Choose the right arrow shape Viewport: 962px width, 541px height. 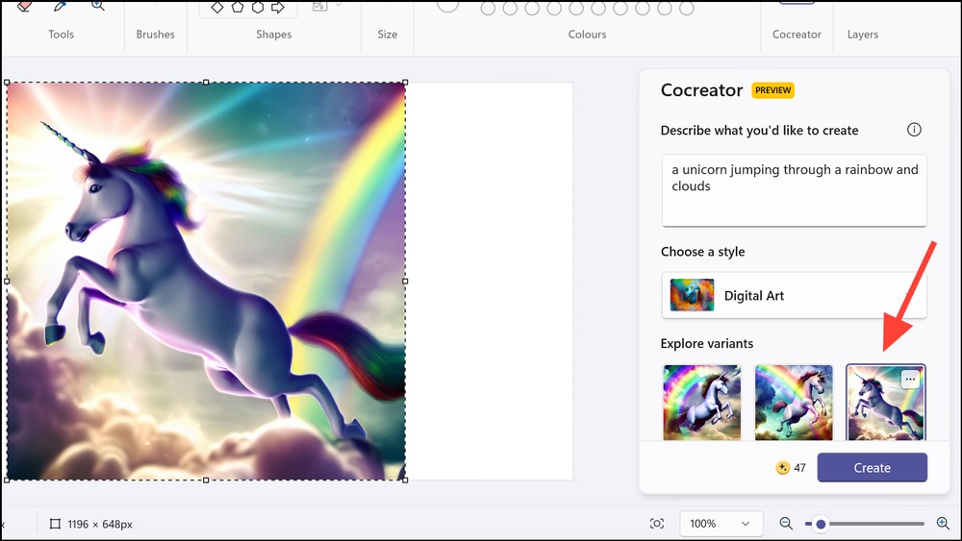pyautogui.click(x=278, y=8)
